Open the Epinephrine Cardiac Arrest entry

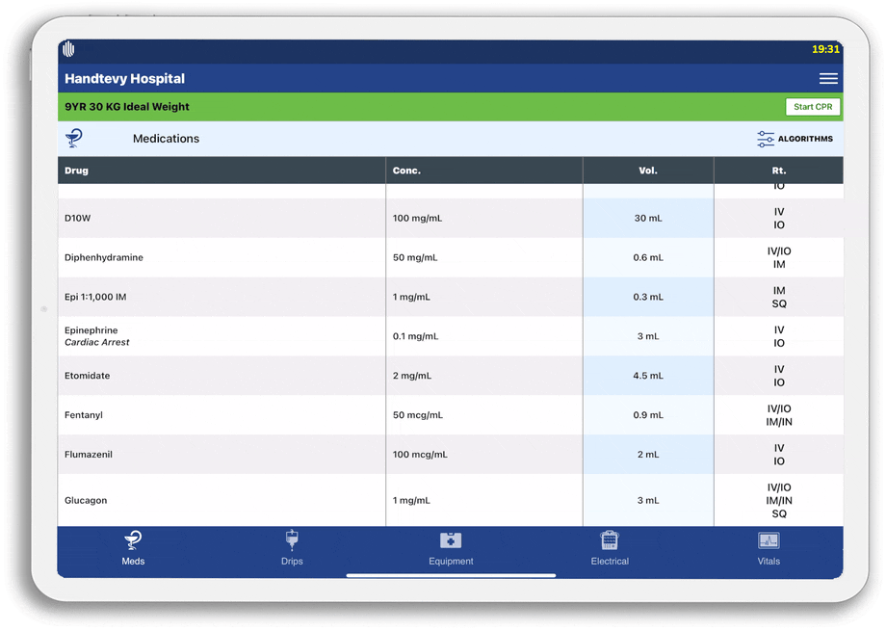click(x=97, y=336)
